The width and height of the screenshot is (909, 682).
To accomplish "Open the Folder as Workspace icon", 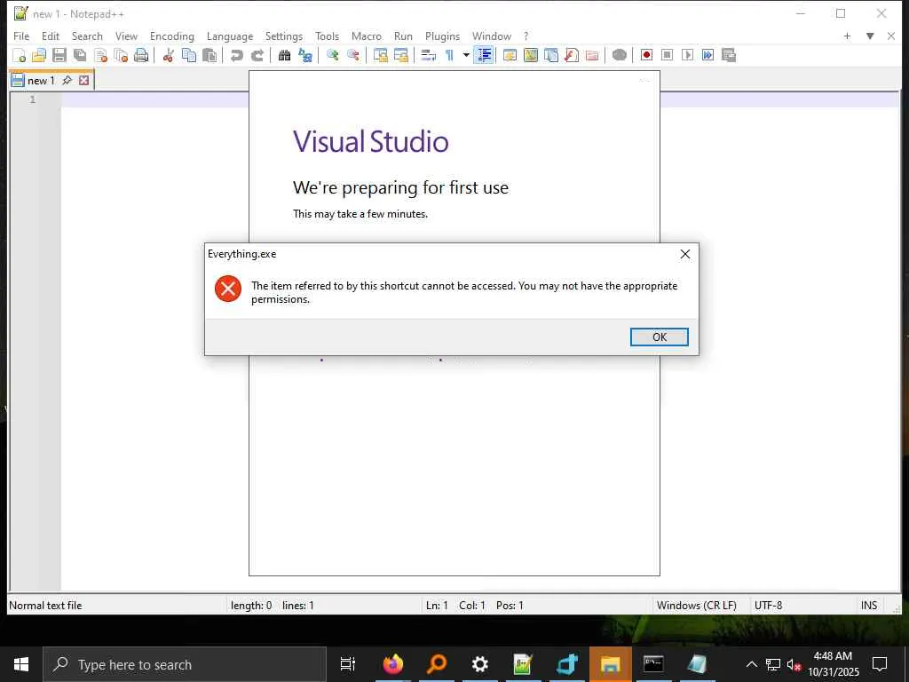I will (x=592, y=55).
